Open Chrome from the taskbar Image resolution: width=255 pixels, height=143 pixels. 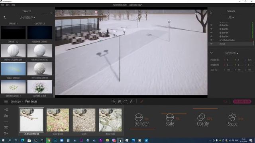coord(49,140)
